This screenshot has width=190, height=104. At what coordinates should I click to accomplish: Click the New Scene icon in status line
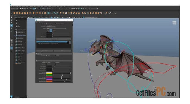click(21, 9)
